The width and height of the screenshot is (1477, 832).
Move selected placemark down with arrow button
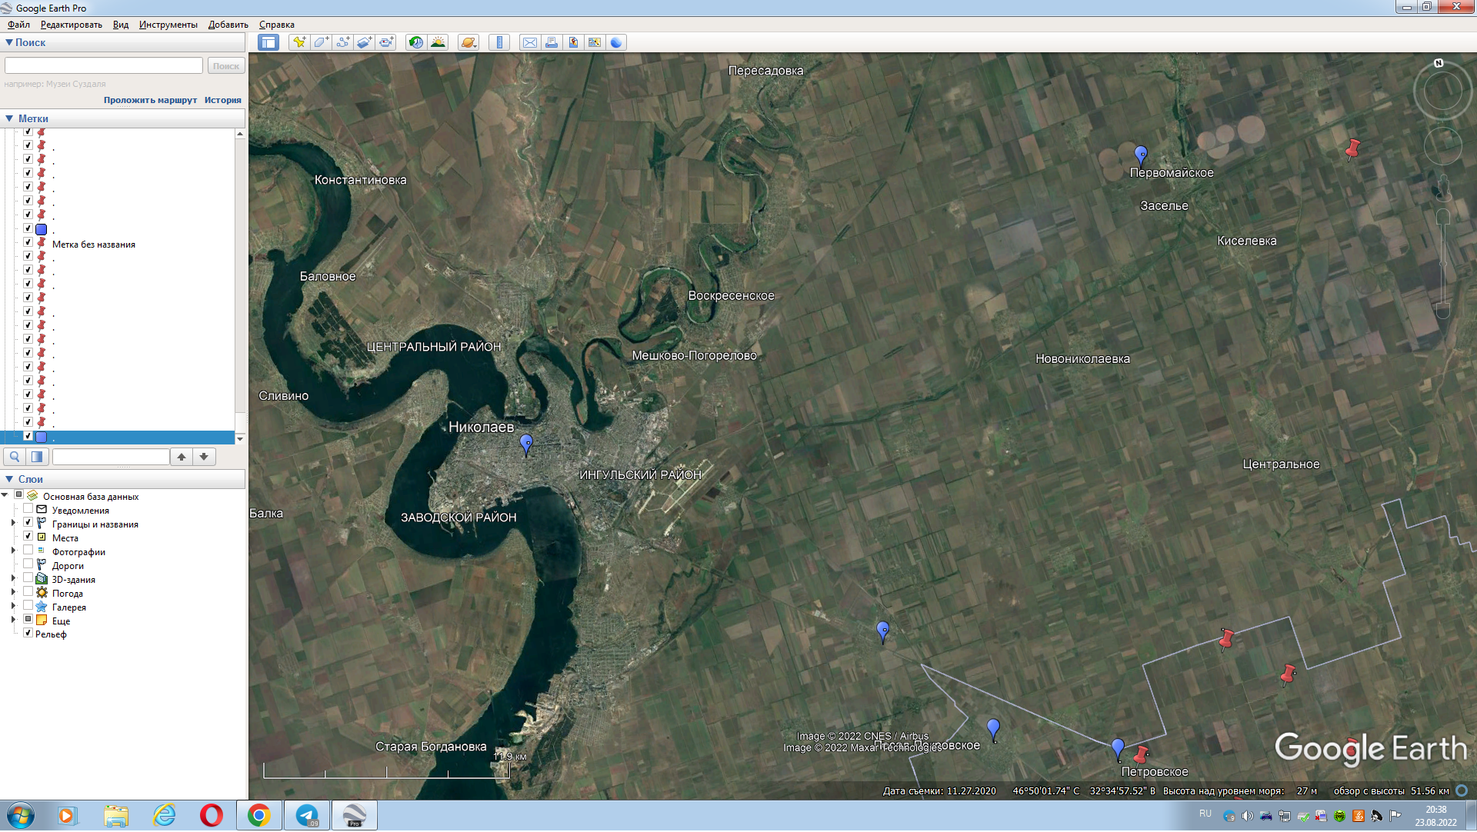(204, 458)
